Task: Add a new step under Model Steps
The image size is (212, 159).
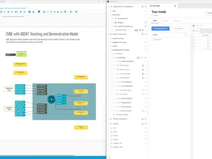Action: 146,58
